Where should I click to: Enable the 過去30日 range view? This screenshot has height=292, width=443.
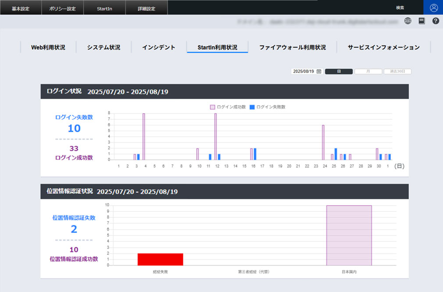[397, 71]
